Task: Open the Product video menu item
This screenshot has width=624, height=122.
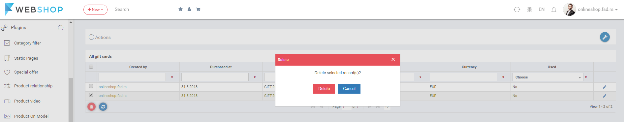Action: tap(27, 101)
